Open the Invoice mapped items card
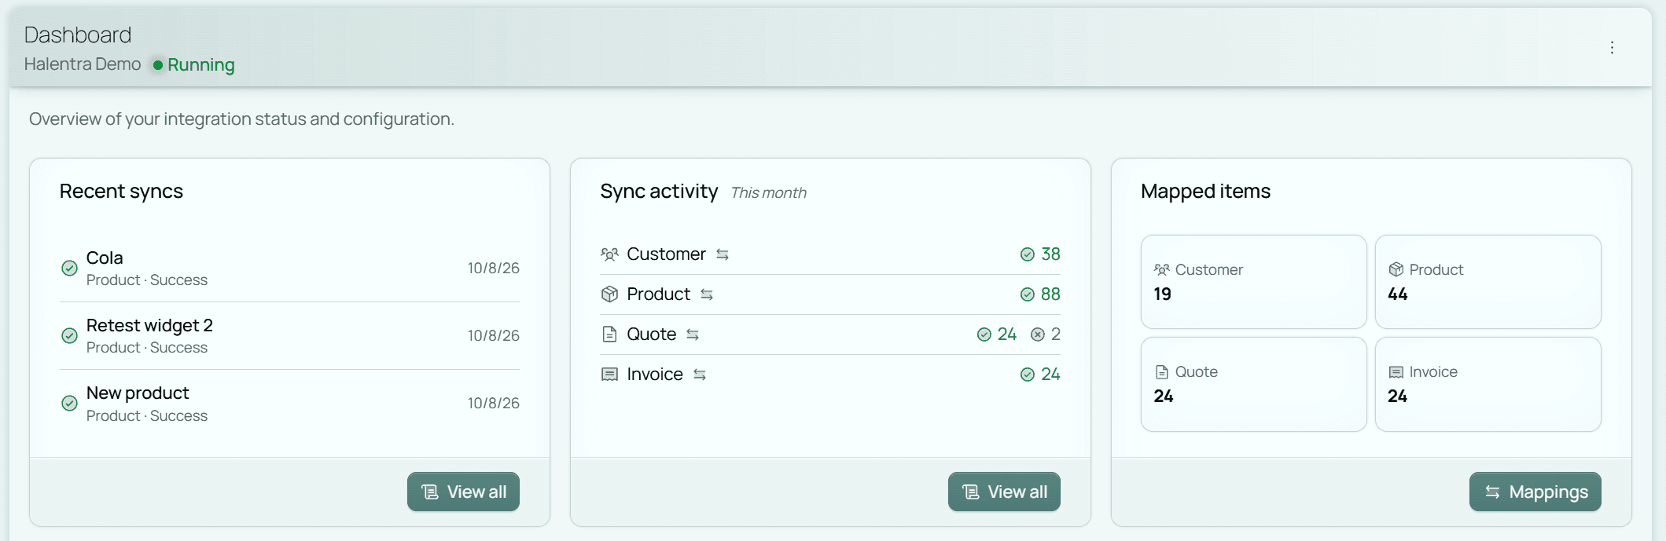Screen dimensions: 1666x541 [1488, 384]
